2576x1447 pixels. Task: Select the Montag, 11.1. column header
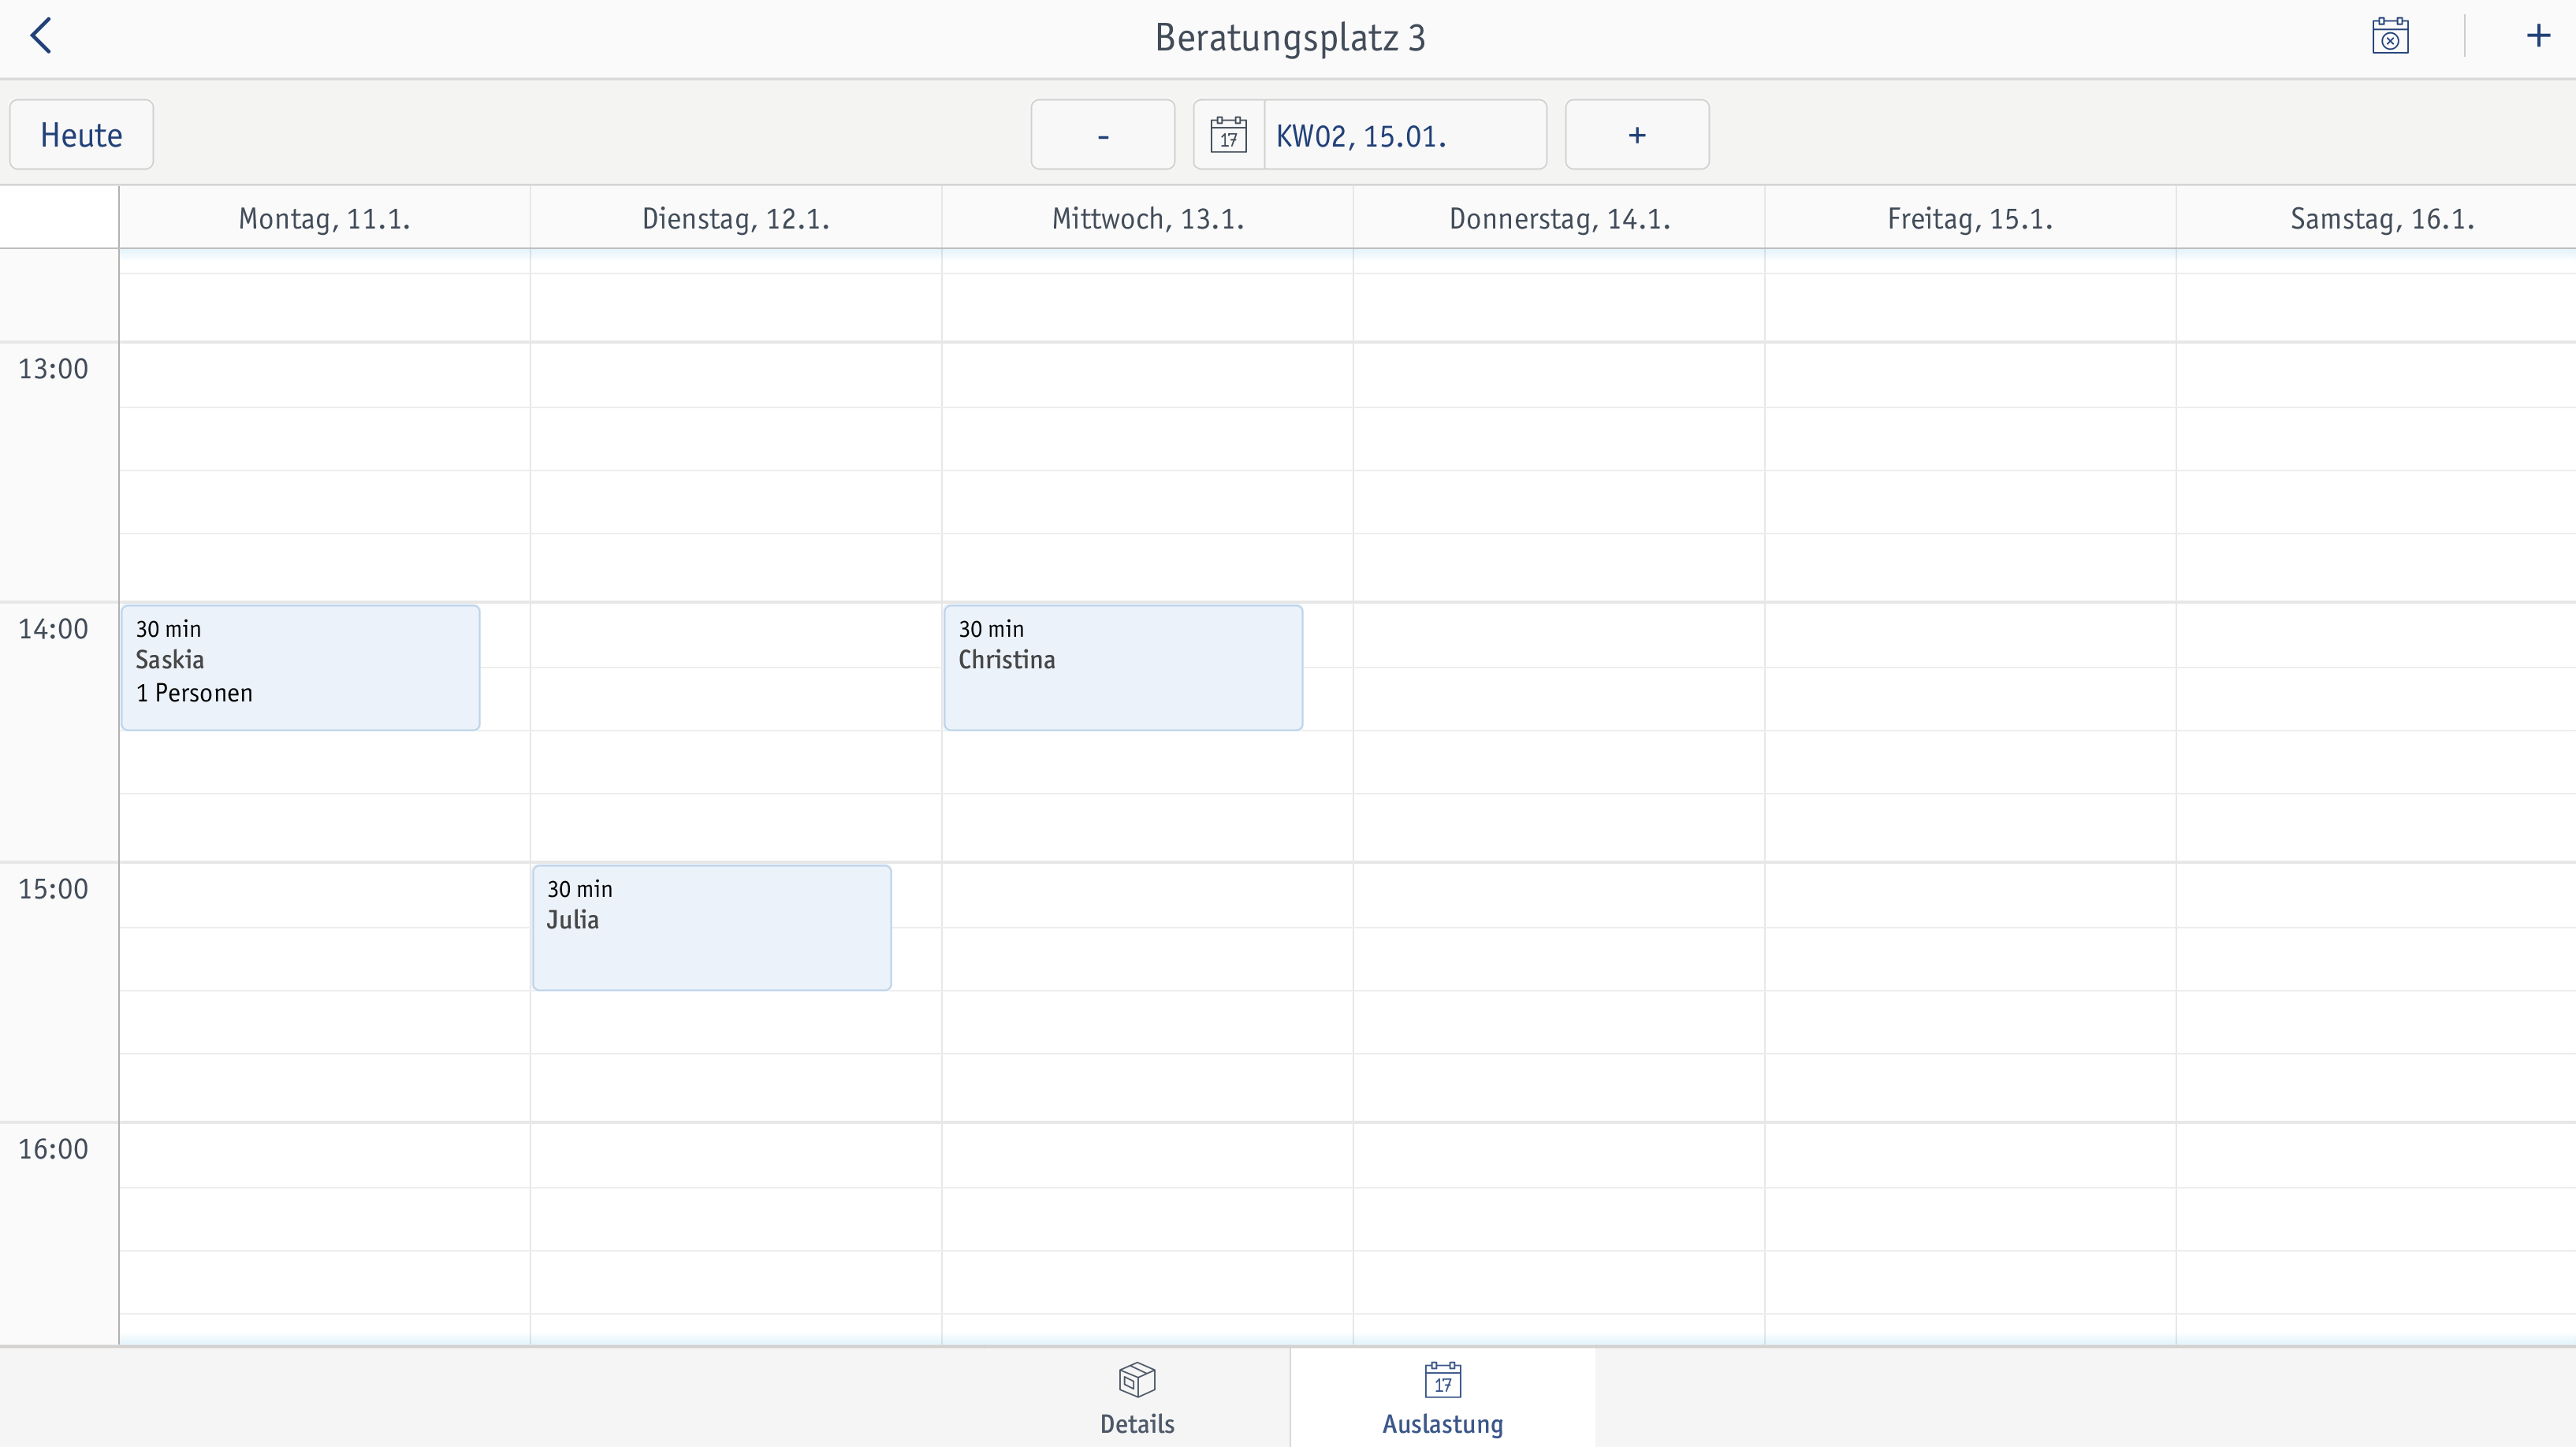pos(325,218)
